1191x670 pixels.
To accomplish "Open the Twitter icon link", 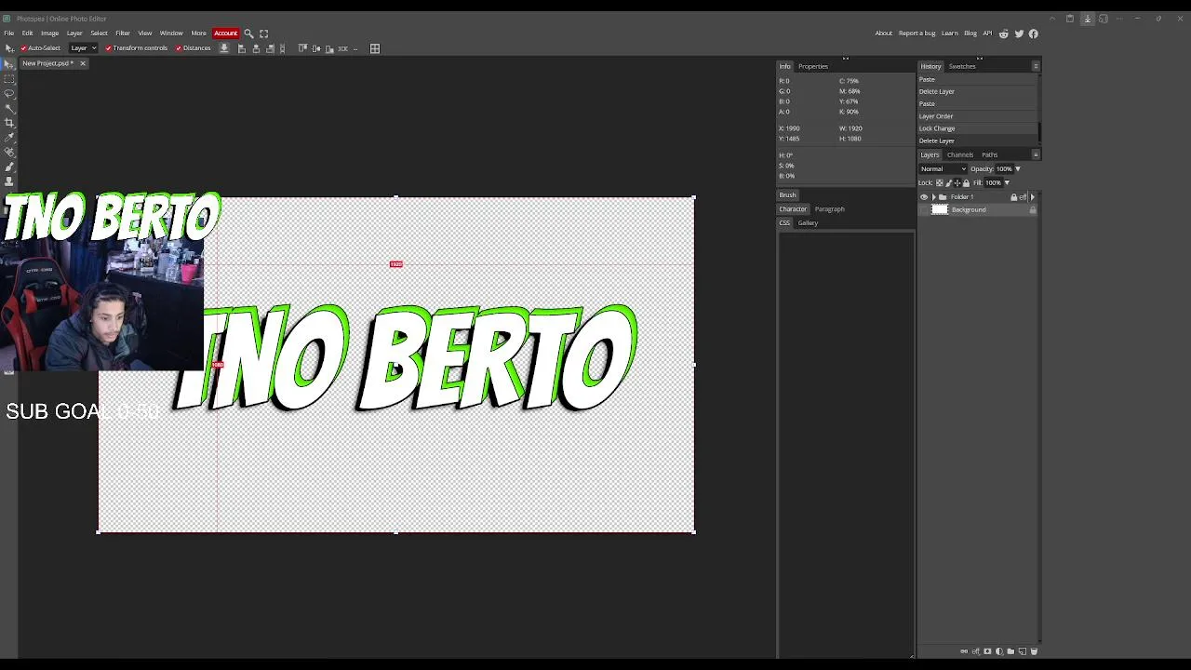I will pyautogui.click(x=1019, y=33).
